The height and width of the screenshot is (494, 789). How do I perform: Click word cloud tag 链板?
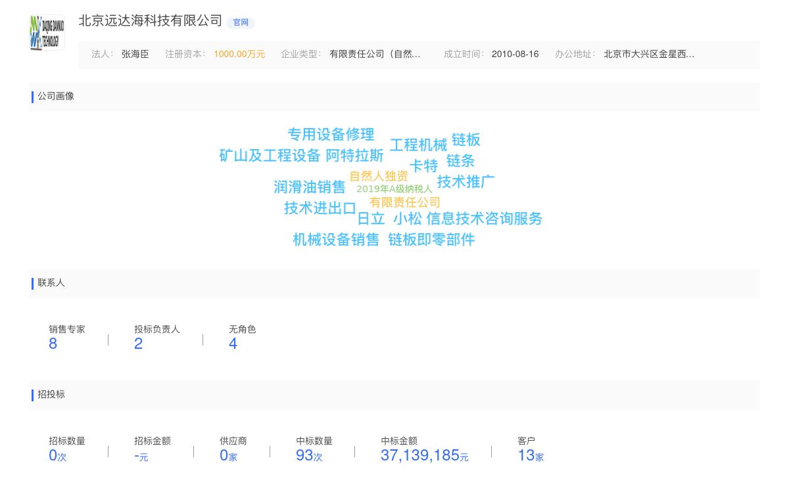click(466, 140)
